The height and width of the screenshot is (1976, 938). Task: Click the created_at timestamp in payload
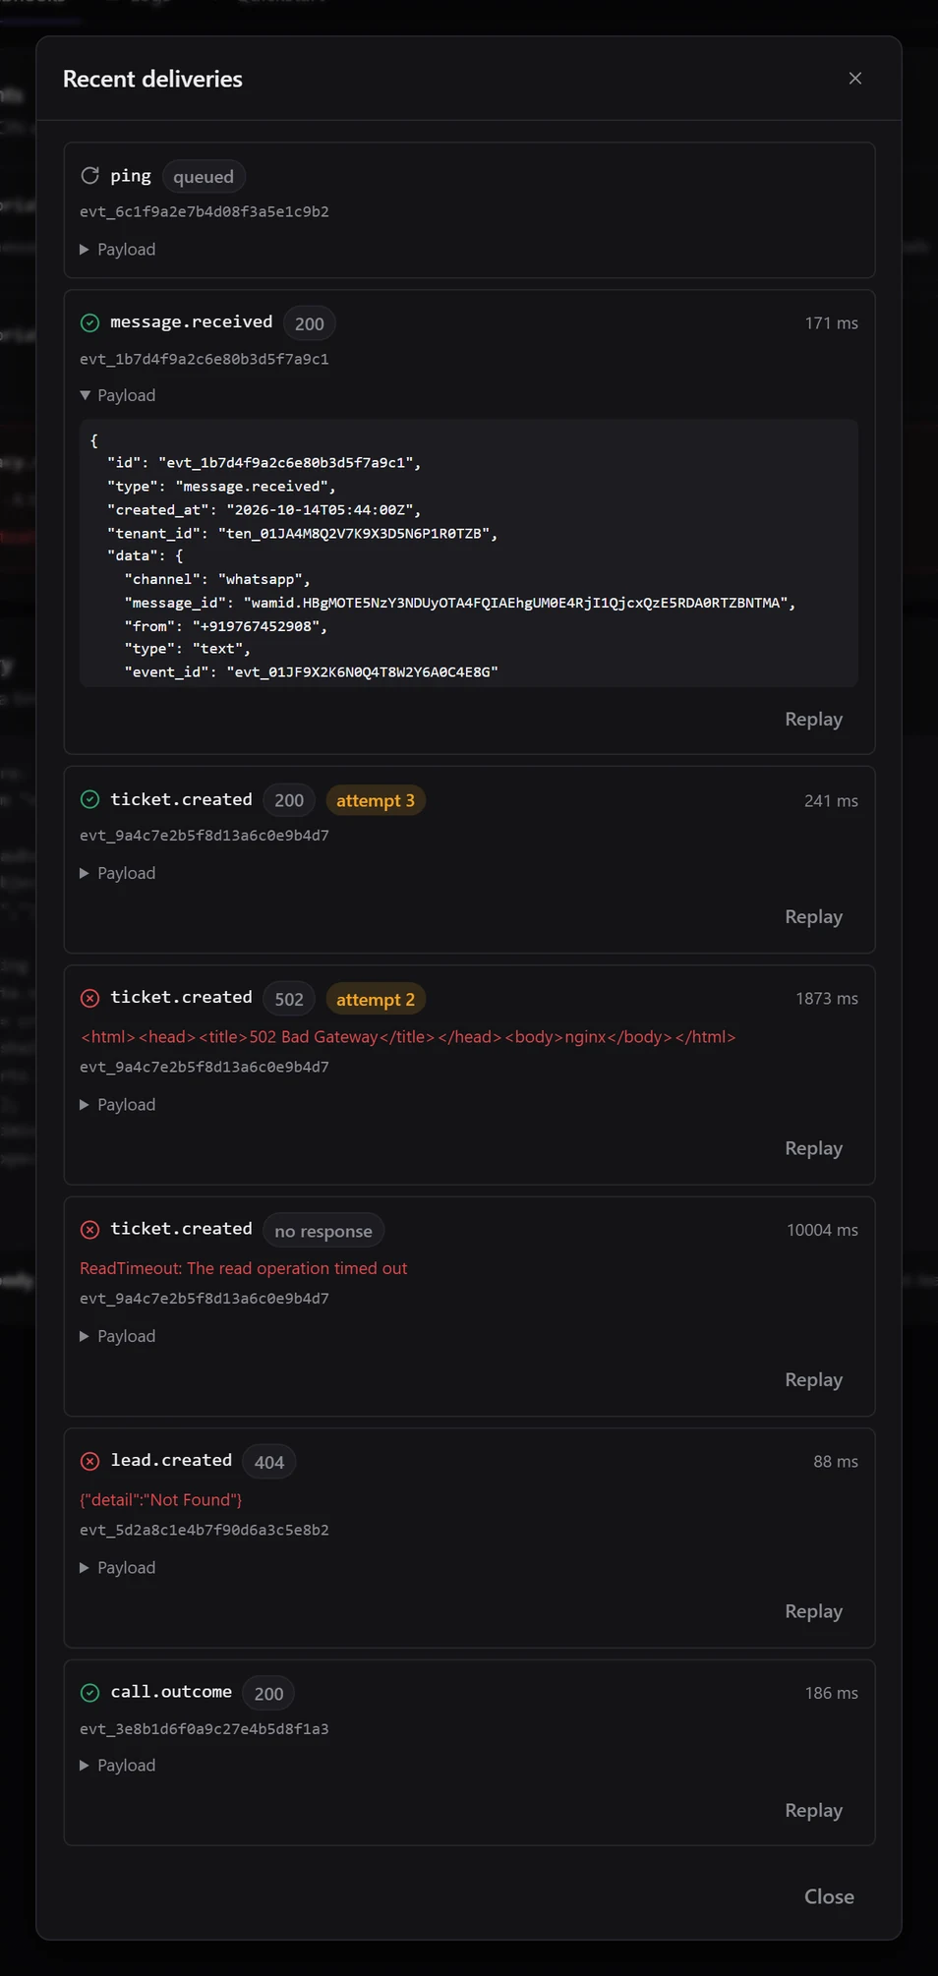click(x=264, y=509)
